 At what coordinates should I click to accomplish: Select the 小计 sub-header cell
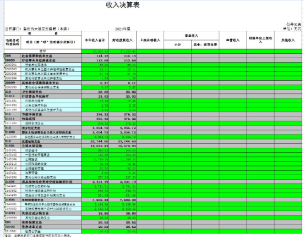tap(178, 44)
